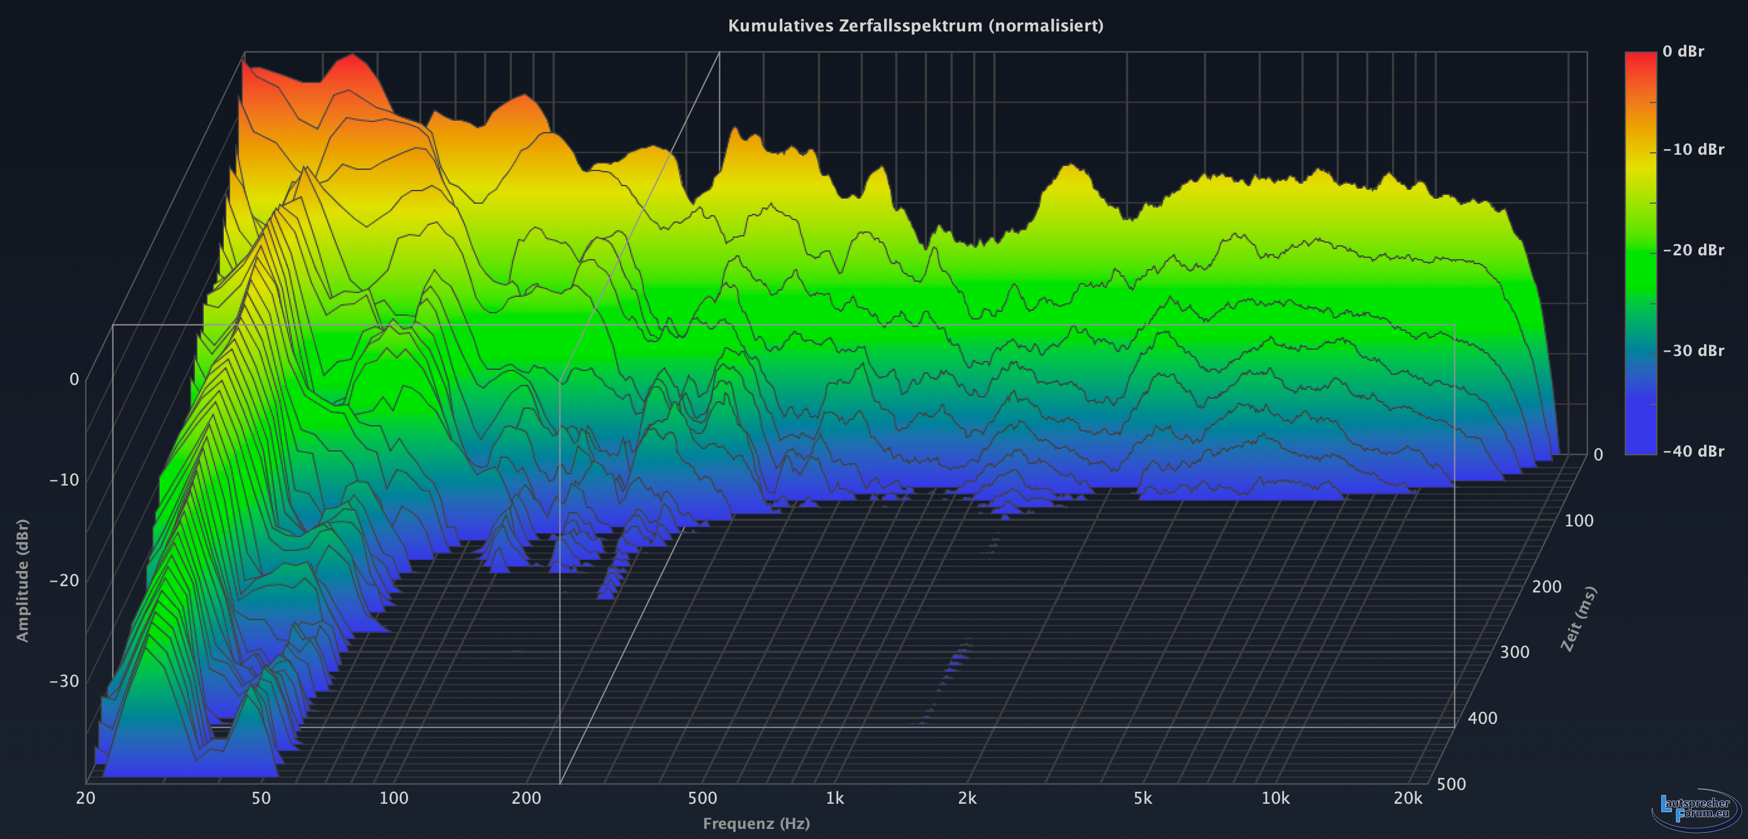The height and width of the screenshot is (839, 1748).
Task: Click the red top of the color scale bar
Action: click(x=1640, y=58)
